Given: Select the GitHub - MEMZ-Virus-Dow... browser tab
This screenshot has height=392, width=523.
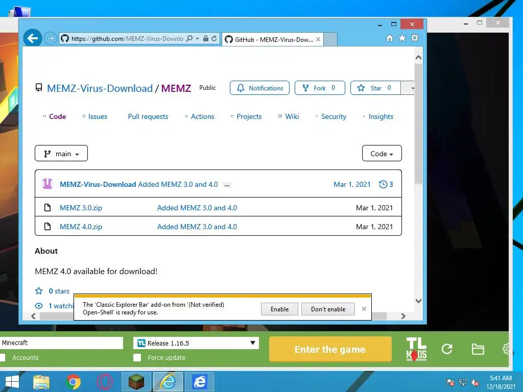Looking at the screenshot, I should [x=273, y=39].
